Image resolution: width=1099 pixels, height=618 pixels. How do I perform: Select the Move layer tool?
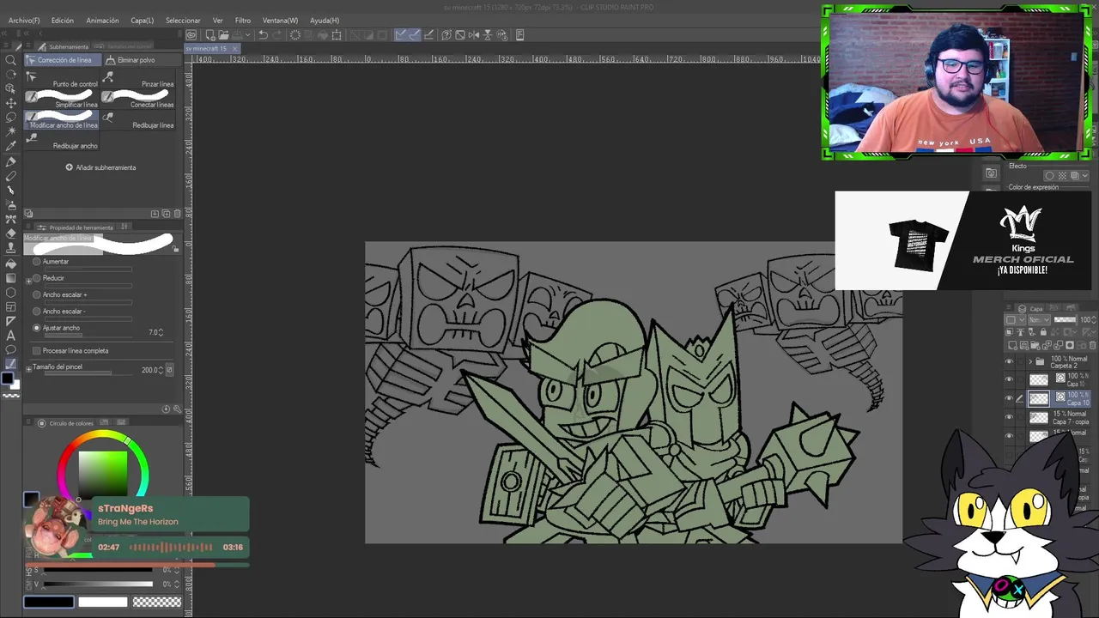tap(11, 103)
